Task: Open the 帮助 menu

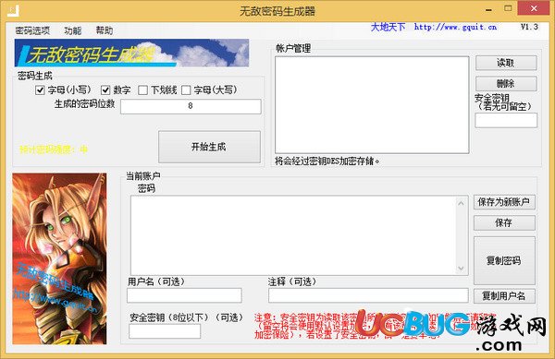Action: (105, 30)
